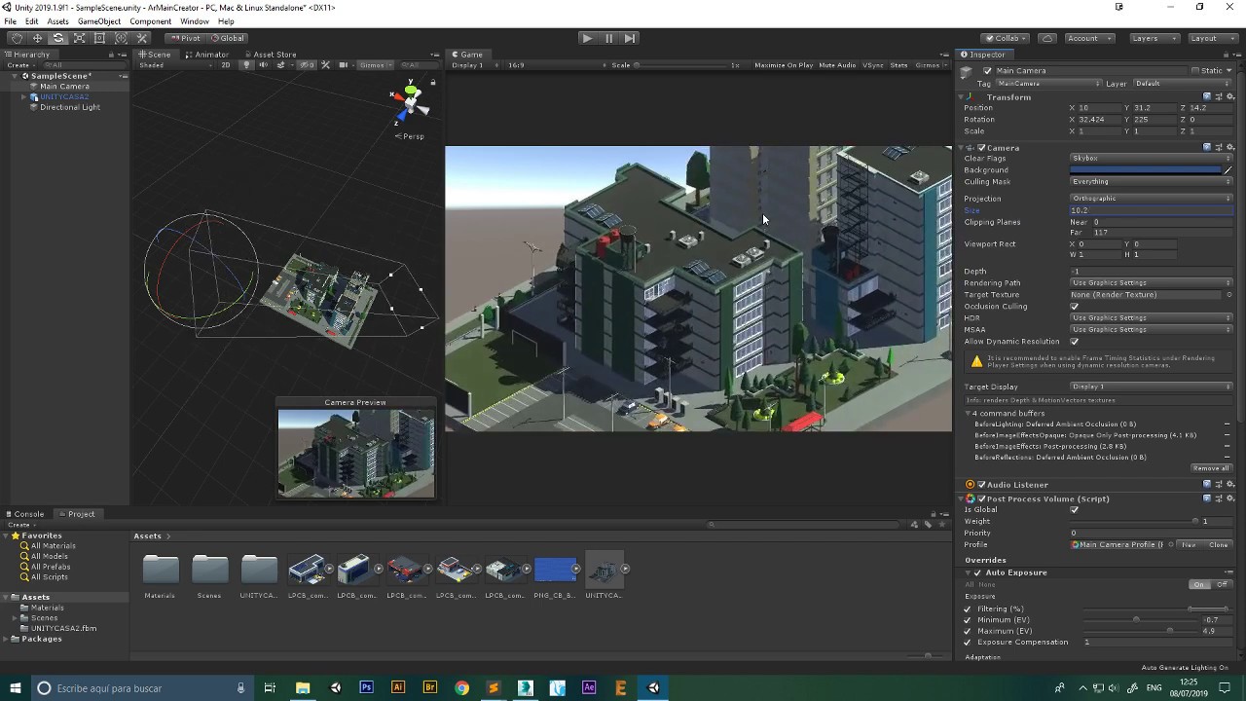Open After Effects from the taskbar
The height and width of the screenshot is (701, 1246).
tap(589, 687)
